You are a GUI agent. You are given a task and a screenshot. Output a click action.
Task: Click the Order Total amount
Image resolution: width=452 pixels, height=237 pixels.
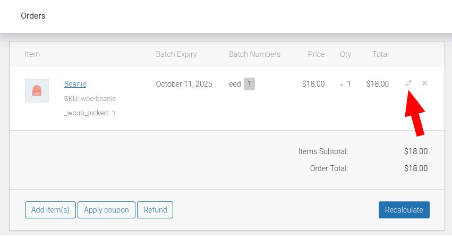click(416, 168)
